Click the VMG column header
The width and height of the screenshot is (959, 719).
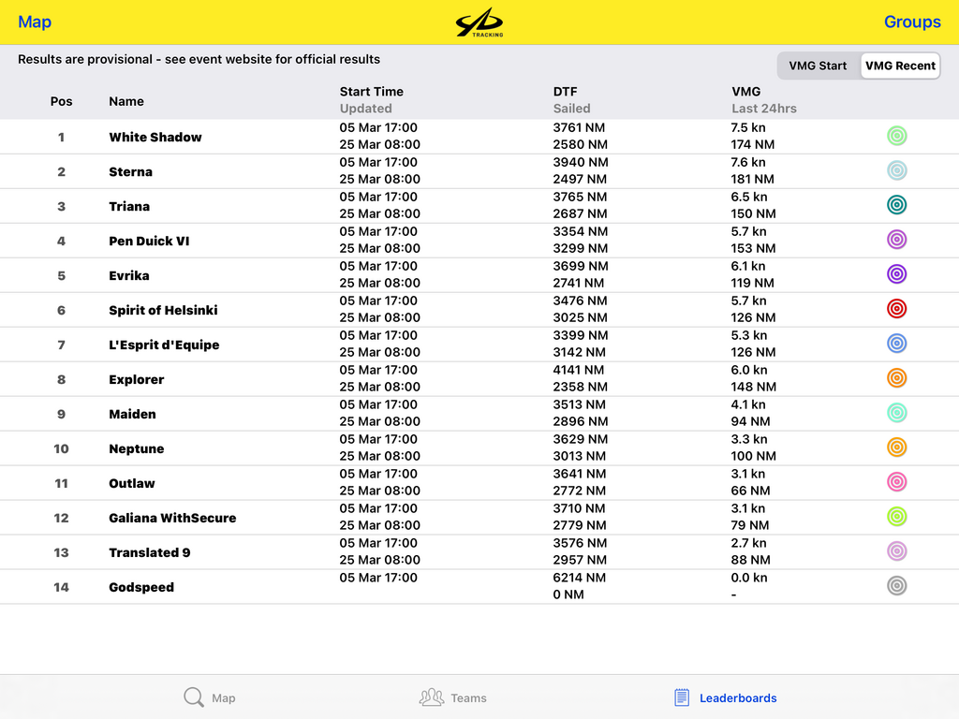pos(746,92)
